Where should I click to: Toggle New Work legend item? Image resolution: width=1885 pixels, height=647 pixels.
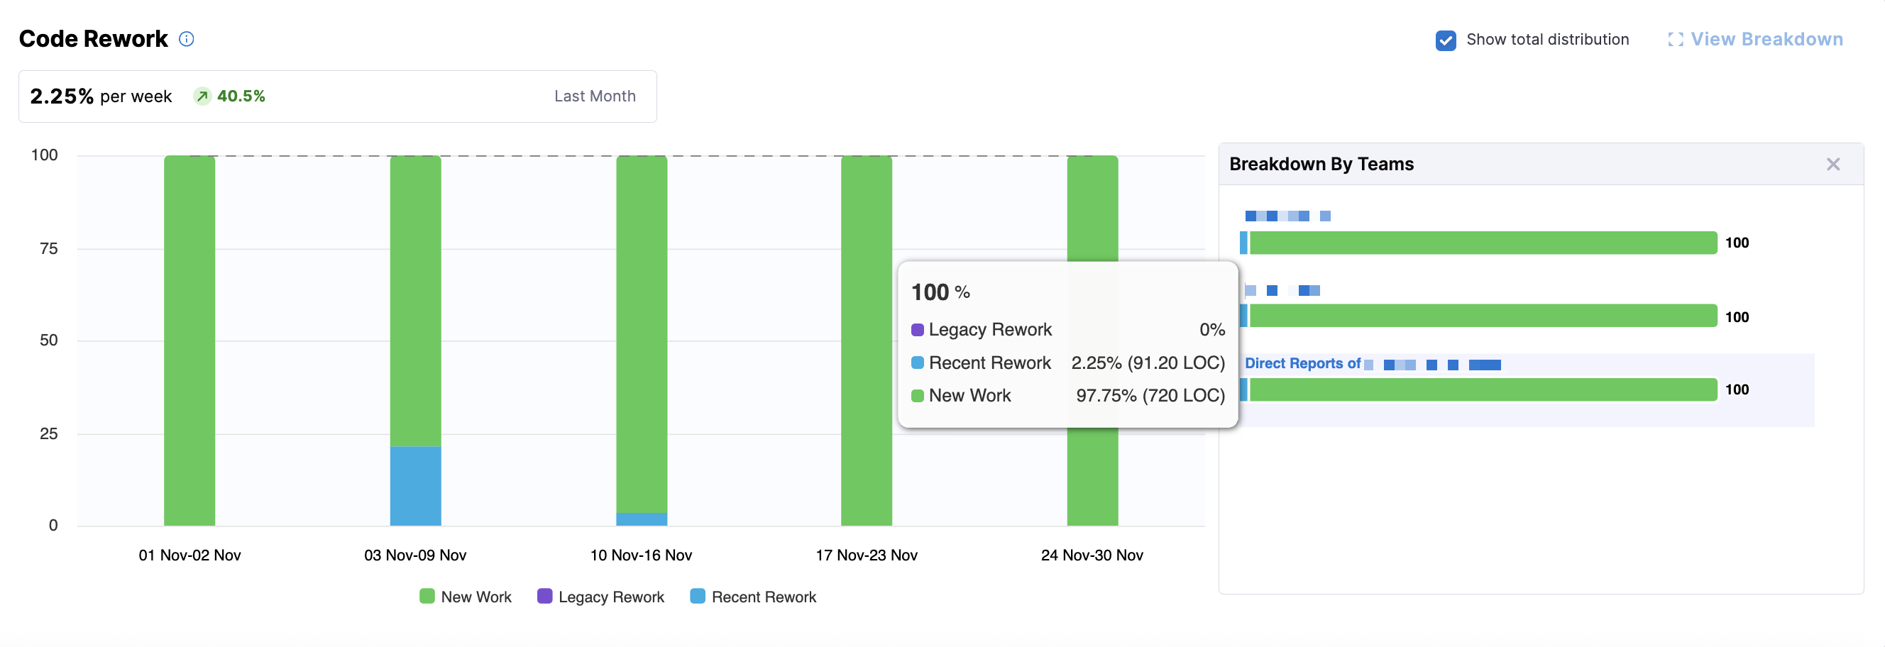(476, 597)
